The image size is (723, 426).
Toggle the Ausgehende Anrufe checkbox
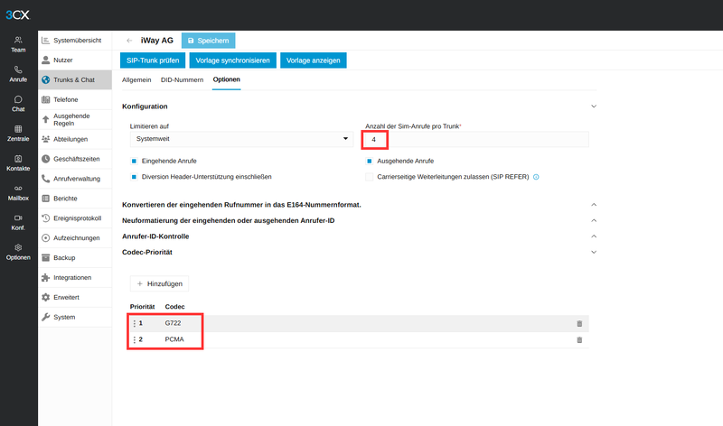pos(370,162)
